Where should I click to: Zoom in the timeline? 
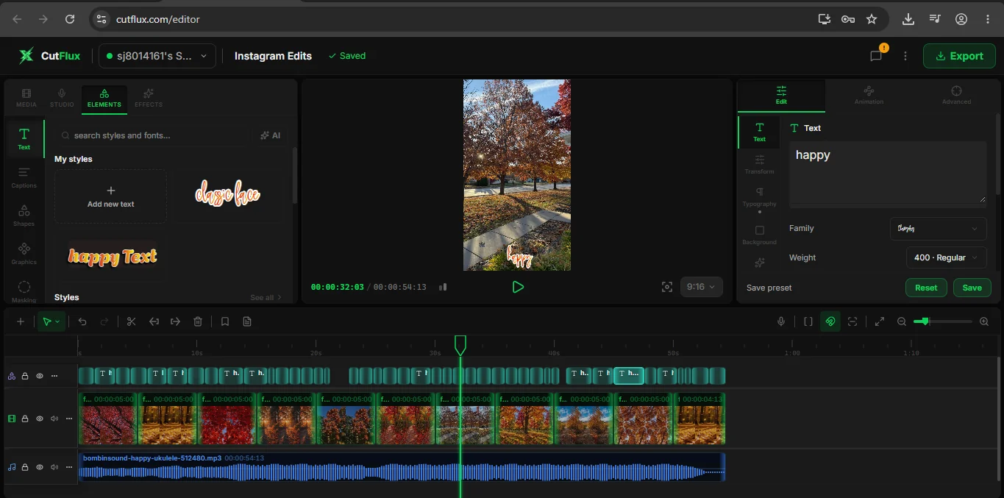[984, 321]
